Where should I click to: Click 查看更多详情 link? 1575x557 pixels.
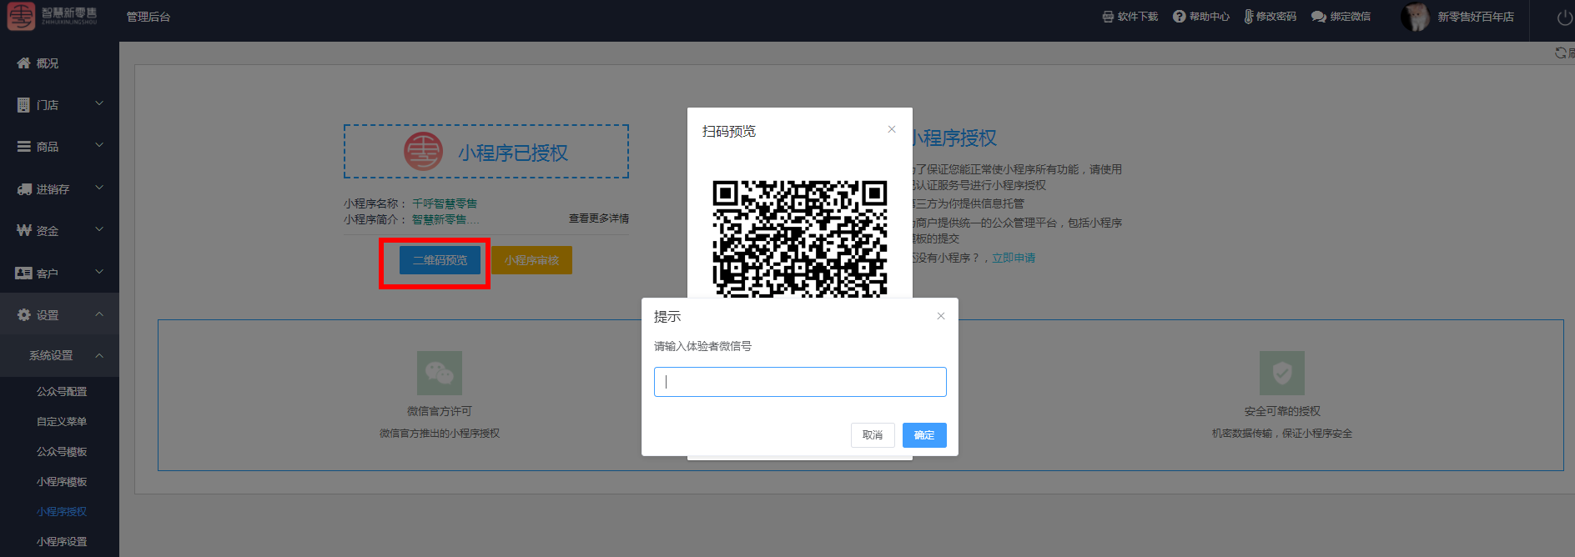[599, 218]
